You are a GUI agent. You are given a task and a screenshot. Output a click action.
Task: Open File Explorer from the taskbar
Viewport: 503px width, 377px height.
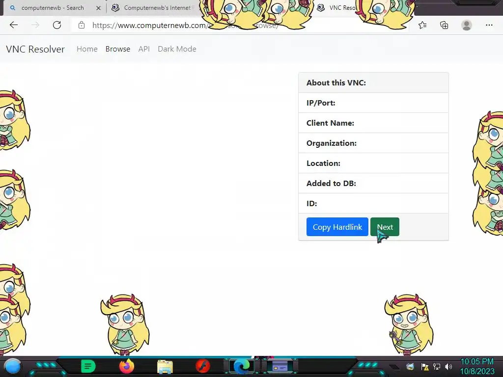165,367
